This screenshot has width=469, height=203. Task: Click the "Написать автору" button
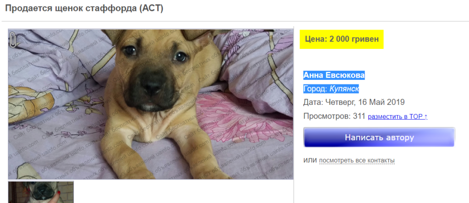click(x=379, y=137)
